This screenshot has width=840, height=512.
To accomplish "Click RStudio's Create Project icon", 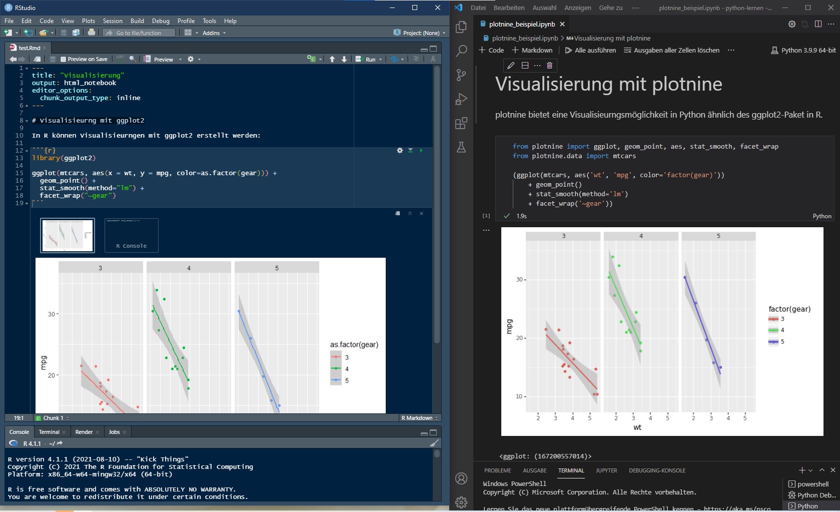I will (x=28, y=33).
